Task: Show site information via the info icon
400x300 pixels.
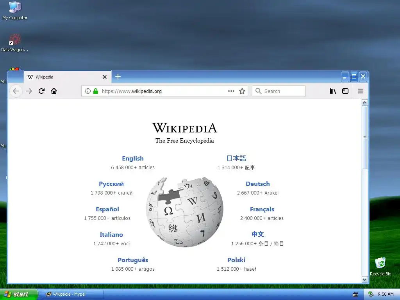Action: pos(88,91)
